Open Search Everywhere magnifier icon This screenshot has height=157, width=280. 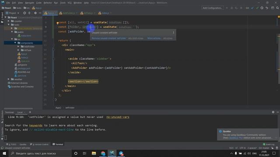[x=277, y=8]
